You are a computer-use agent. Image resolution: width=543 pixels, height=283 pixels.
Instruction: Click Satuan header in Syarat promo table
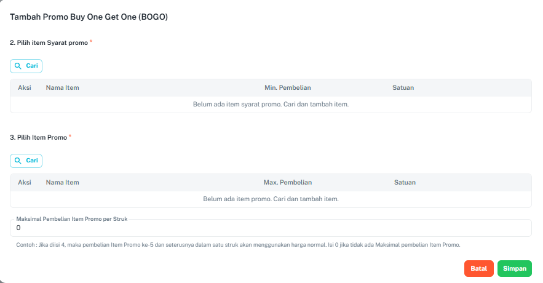[403, 87]
